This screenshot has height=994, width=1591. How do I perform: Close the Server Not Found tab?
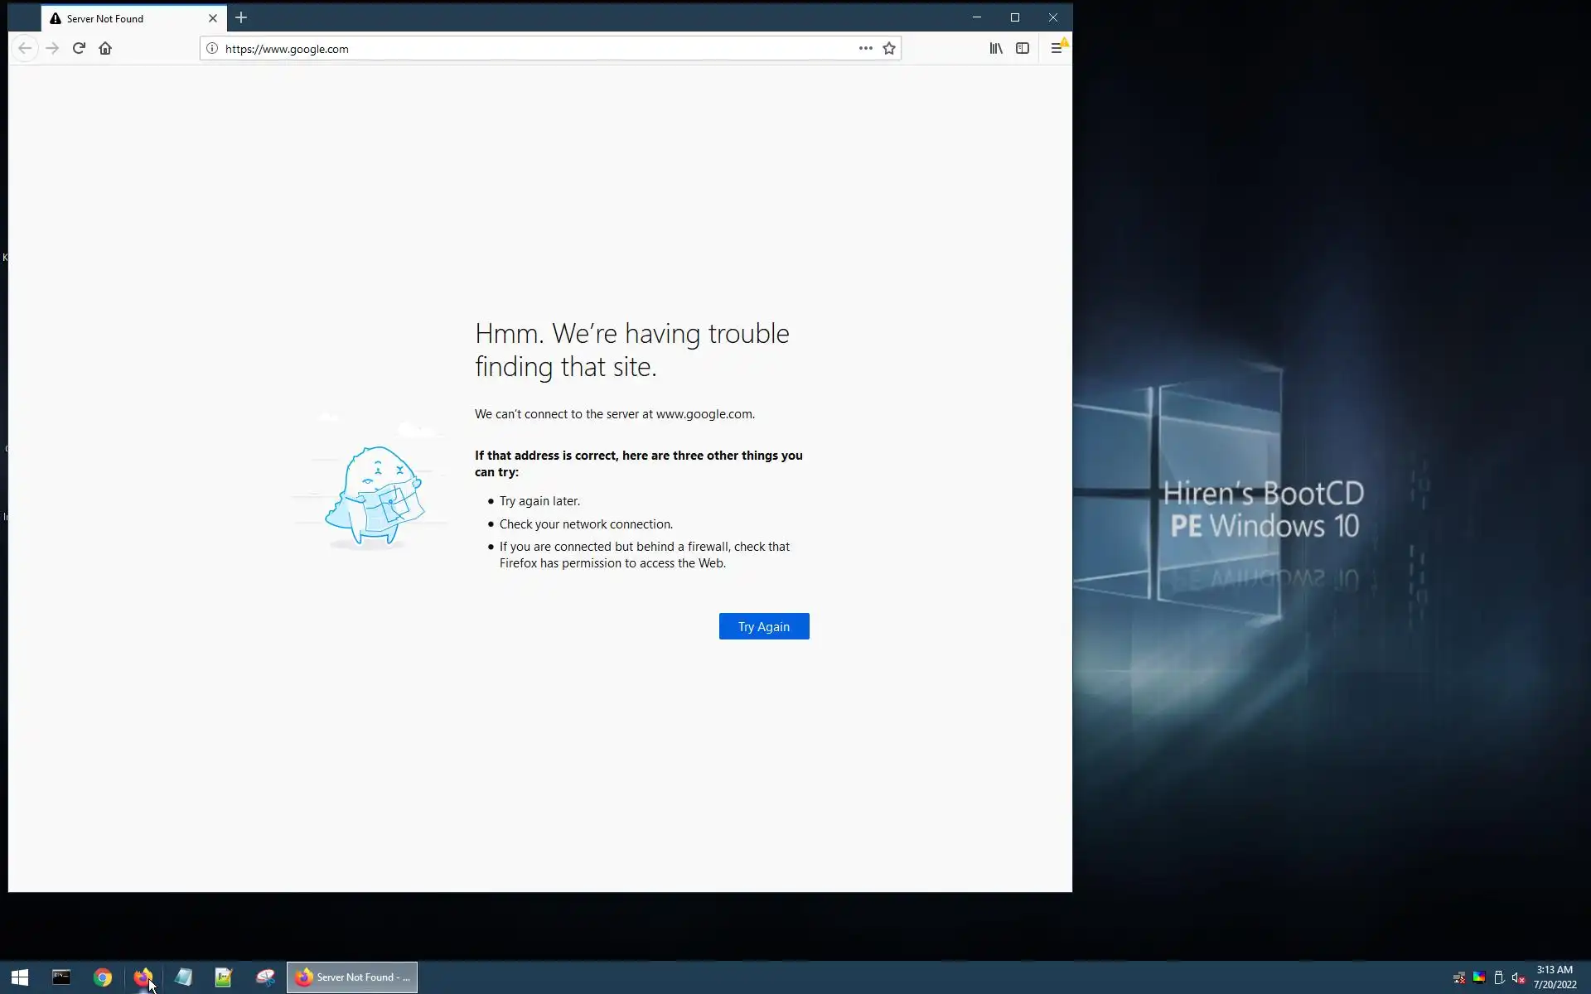click(213, 17)
